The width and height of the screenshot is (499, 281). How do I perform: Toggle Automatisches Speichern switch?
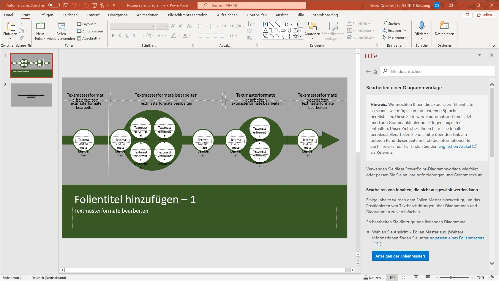(x=54, y=5)
